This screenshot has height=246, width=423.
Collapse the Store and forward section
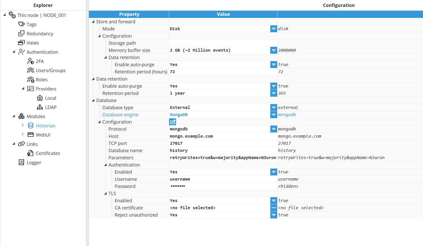tap(93, 22)
